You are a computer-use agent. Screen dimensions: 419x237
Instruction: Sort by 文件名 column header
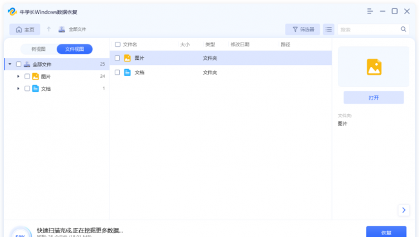click(x=130, y=44)
